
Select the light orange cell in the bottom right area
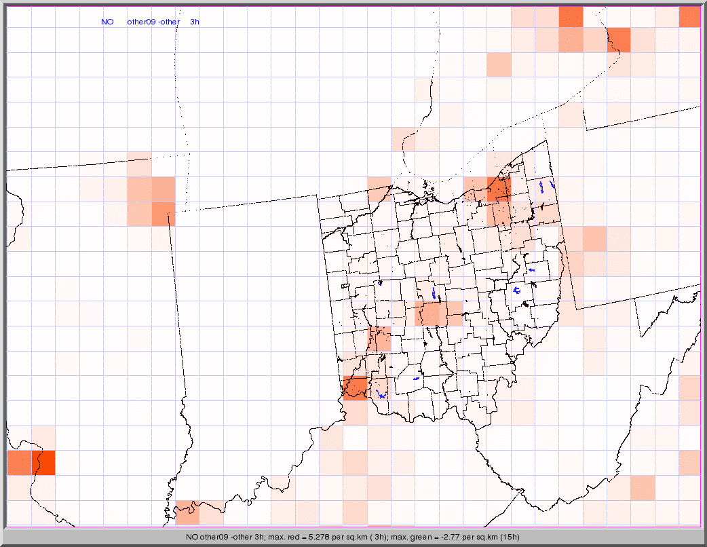coord(643,487)
